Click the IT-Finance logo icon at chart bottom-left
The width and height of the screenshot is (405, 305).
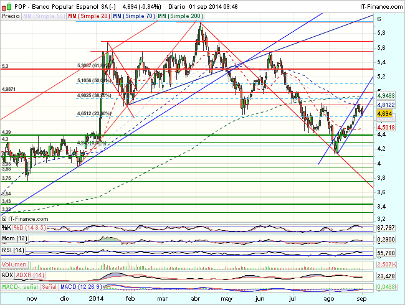[4, 219]
